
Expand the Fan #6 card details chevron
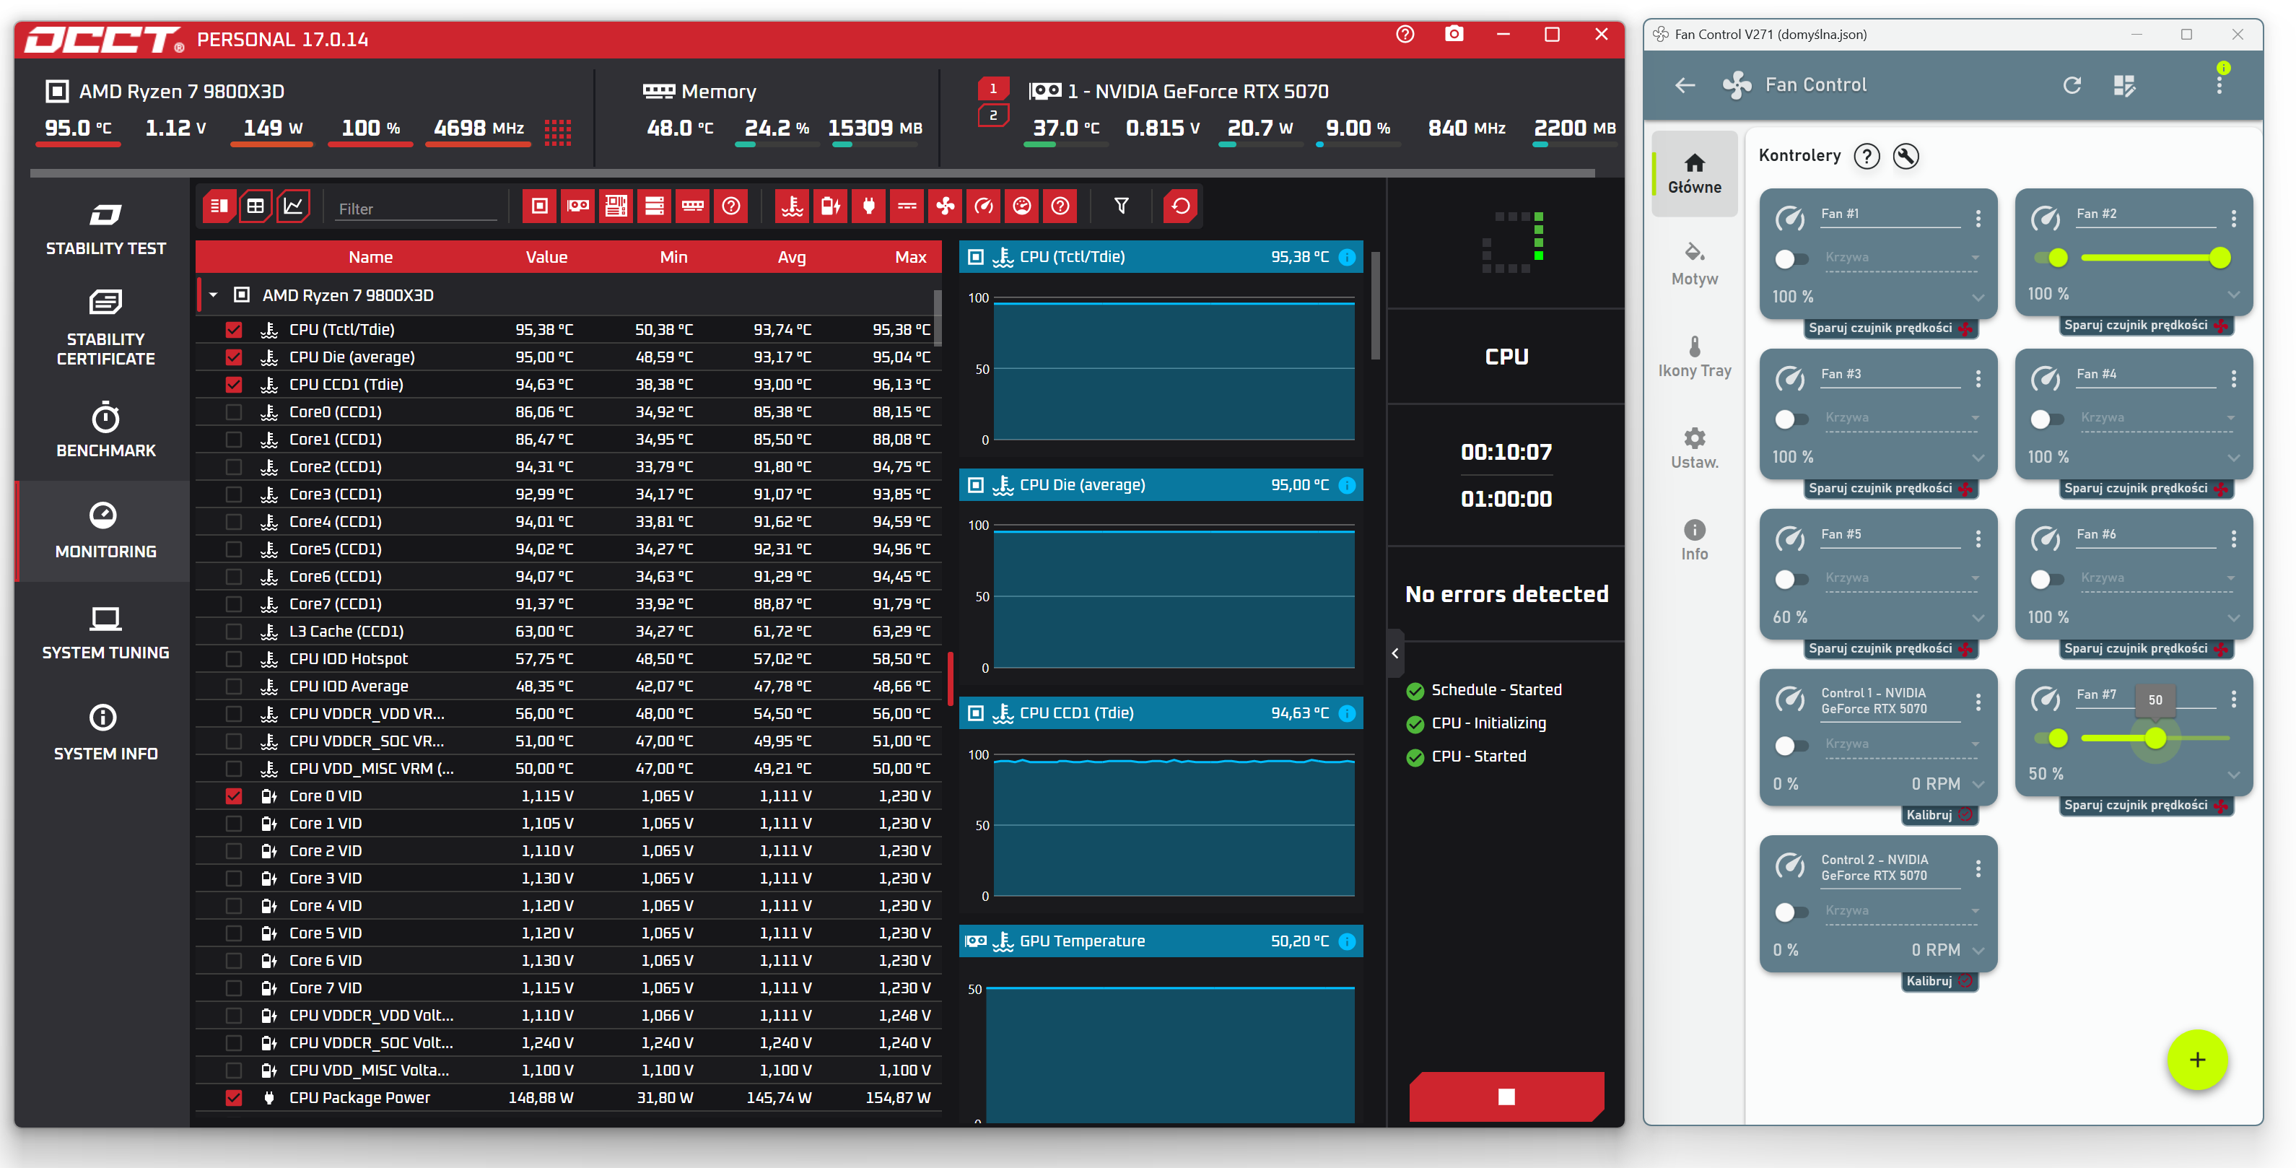[x=2232, y=618]
